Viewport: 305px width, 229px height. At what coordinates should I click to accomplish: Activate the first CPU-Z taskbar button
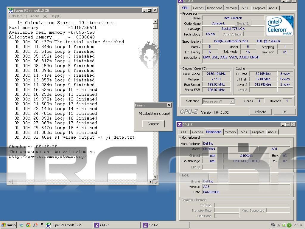(x=117, y=225)
